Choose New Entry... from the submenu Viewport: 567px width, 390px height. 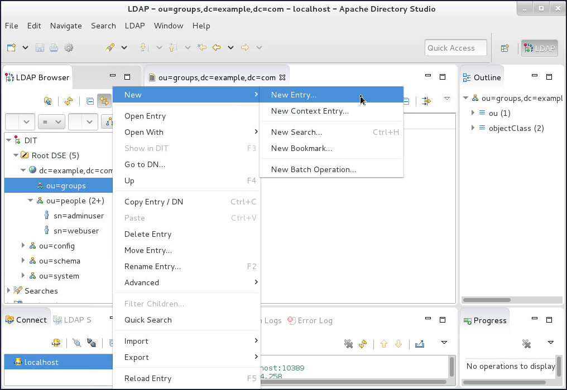pos(331,95)
